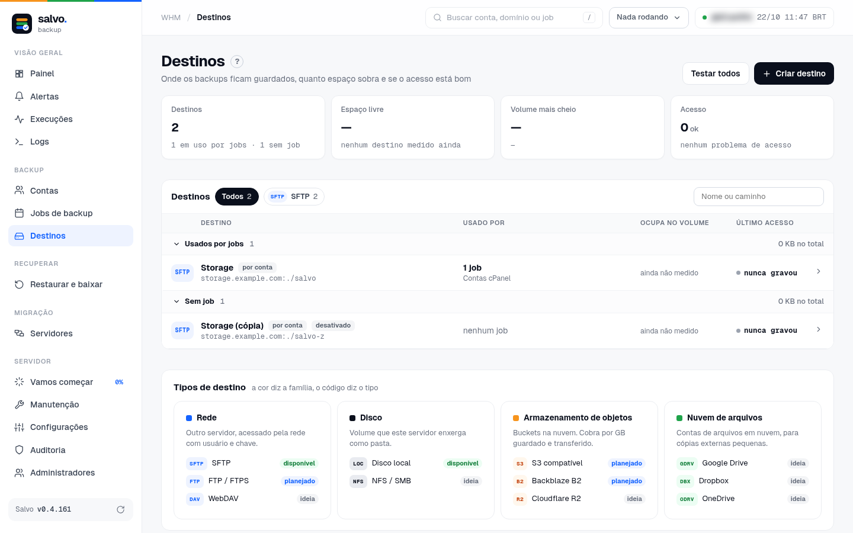
Task: Focus the Nome ou caminho filter field
Action: click(759, 197)
